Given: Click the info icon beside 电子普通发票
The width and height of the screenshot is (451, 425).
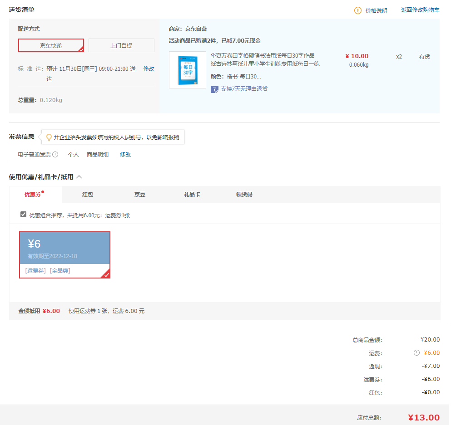Looking at the screenshot, I should point(55,155).
